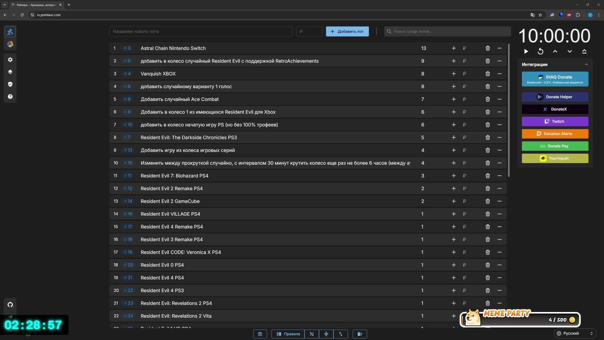This screenshot has width=604, height=340.
Task: Start the timer with play button
Action: 526,51
